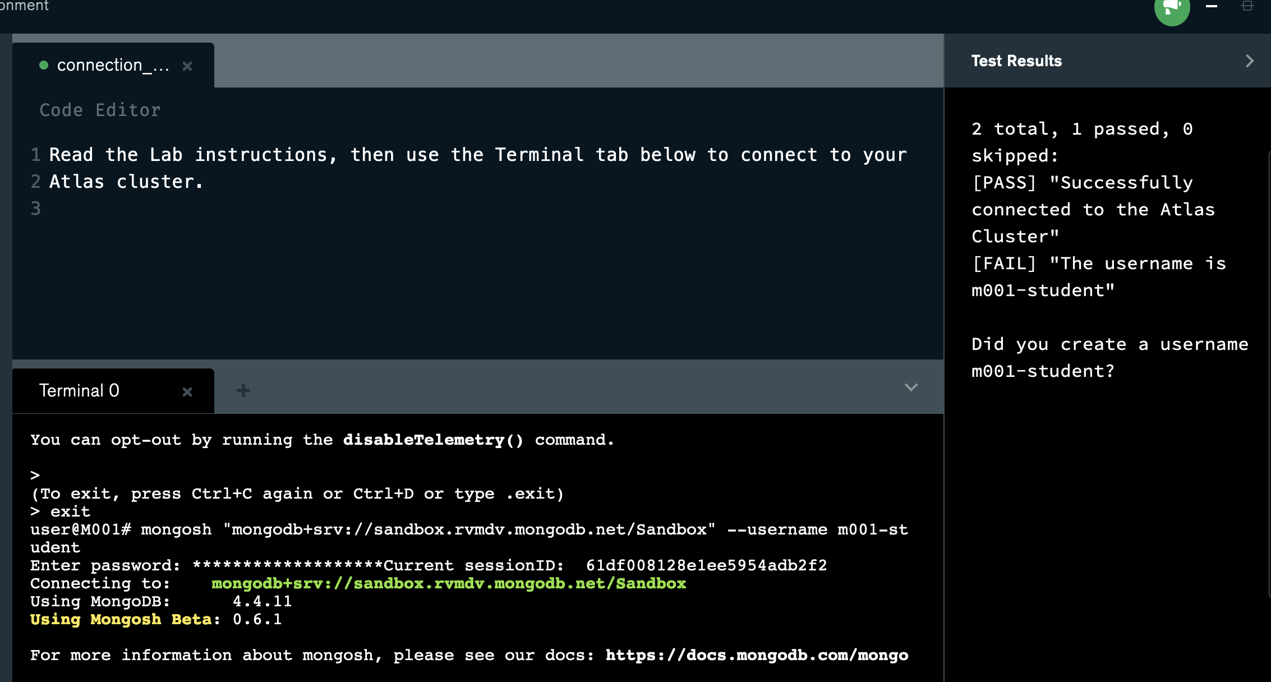This screenshot has width=1271, height=682.
Task: Collapse the Test Results panel chevron
Action: tap(1250, 61)
